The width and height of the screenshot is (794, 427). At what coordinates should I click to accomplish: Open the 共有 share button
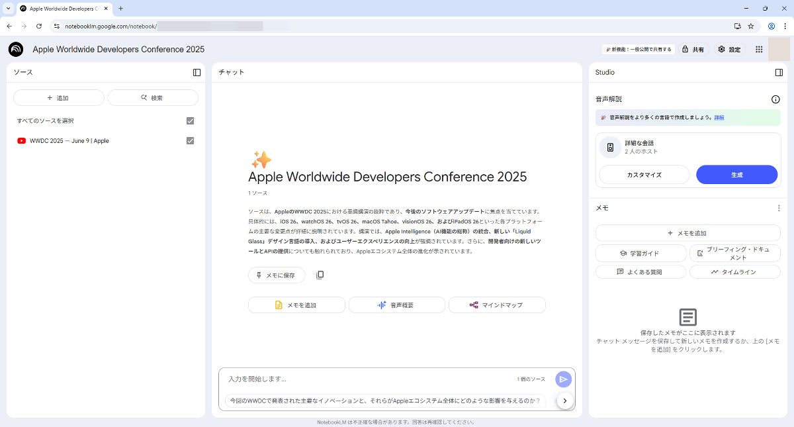693,50
